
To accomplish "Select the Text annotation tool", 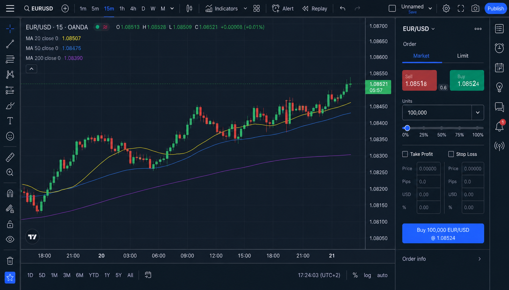I will tap(10, 121).
